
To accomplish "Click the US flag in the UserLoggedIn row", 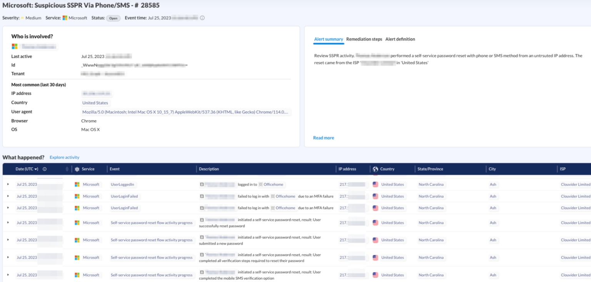I will coord(376,185).
